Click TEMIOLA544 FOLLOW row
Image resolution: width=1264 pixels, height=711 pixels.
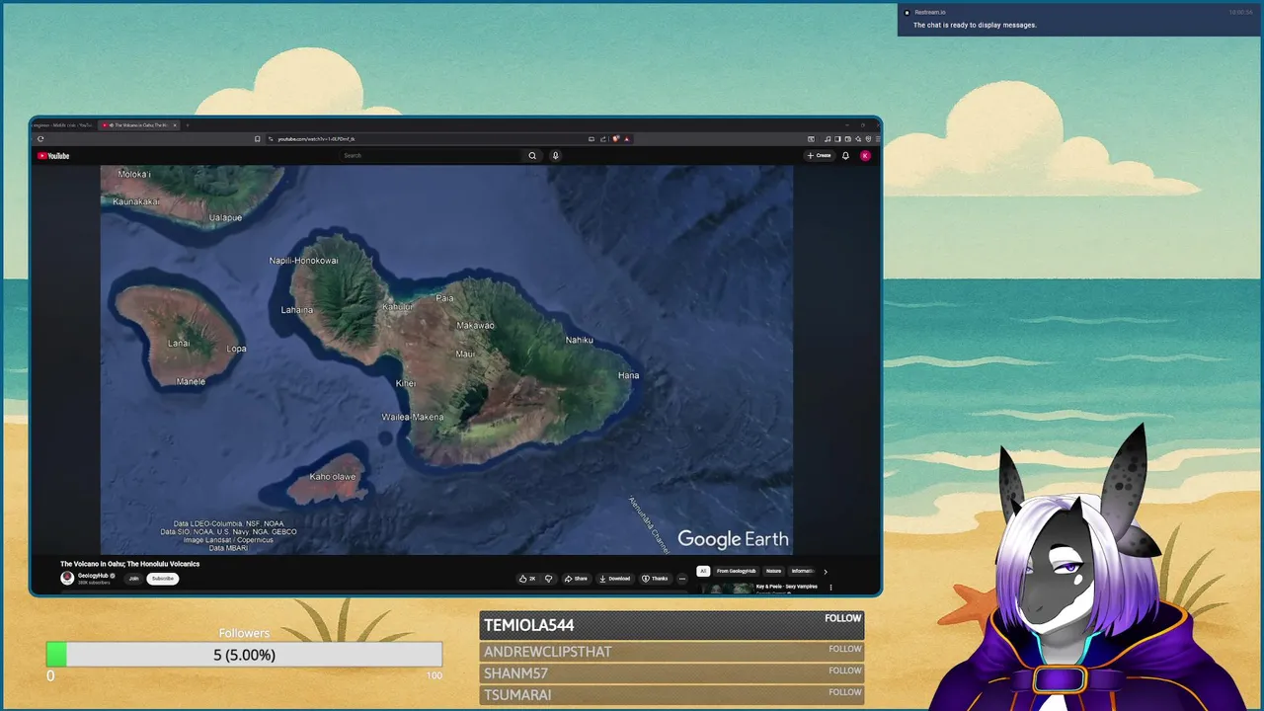point(671,625)
